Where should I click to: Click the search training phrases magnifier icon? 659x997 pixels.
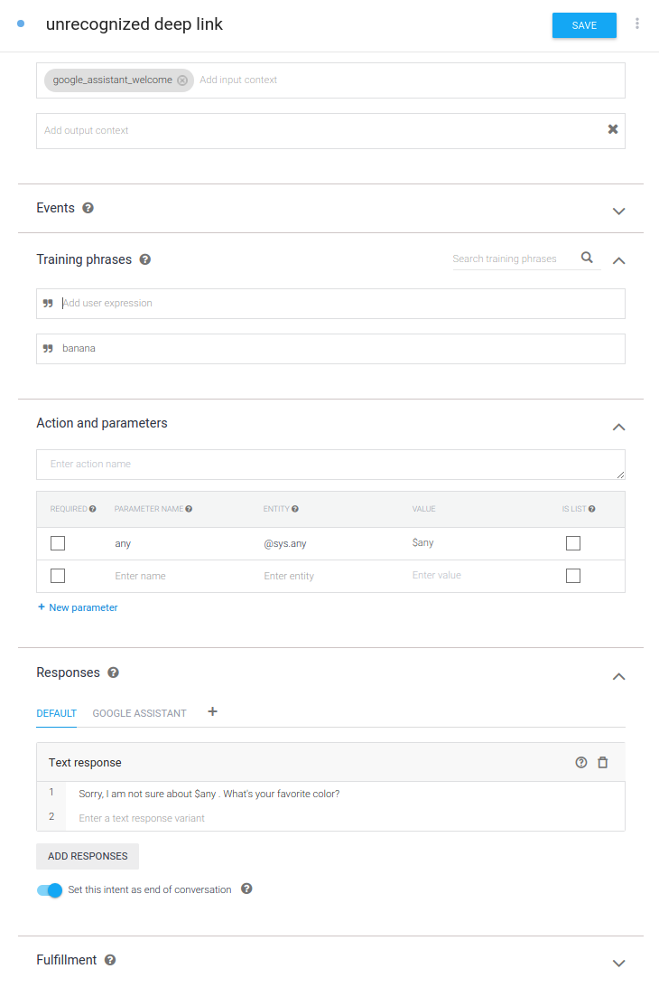coord(588,258)
